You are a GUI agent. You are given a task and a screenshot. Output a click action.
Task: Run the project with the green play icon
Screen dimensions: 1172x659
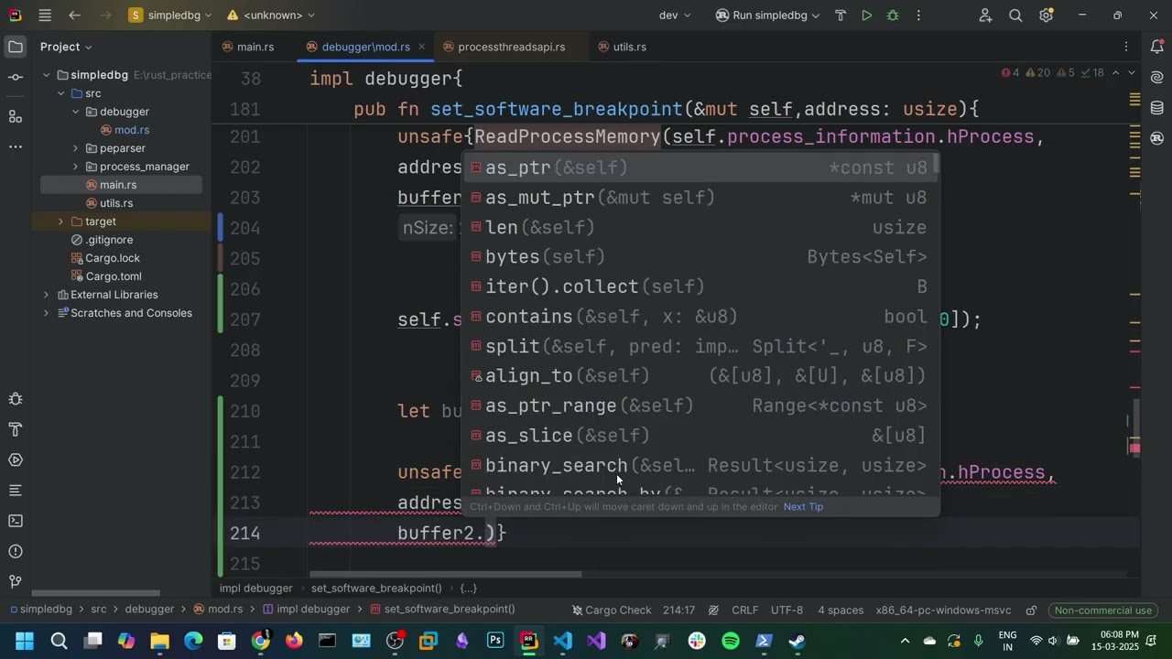(x=866, y=16)
